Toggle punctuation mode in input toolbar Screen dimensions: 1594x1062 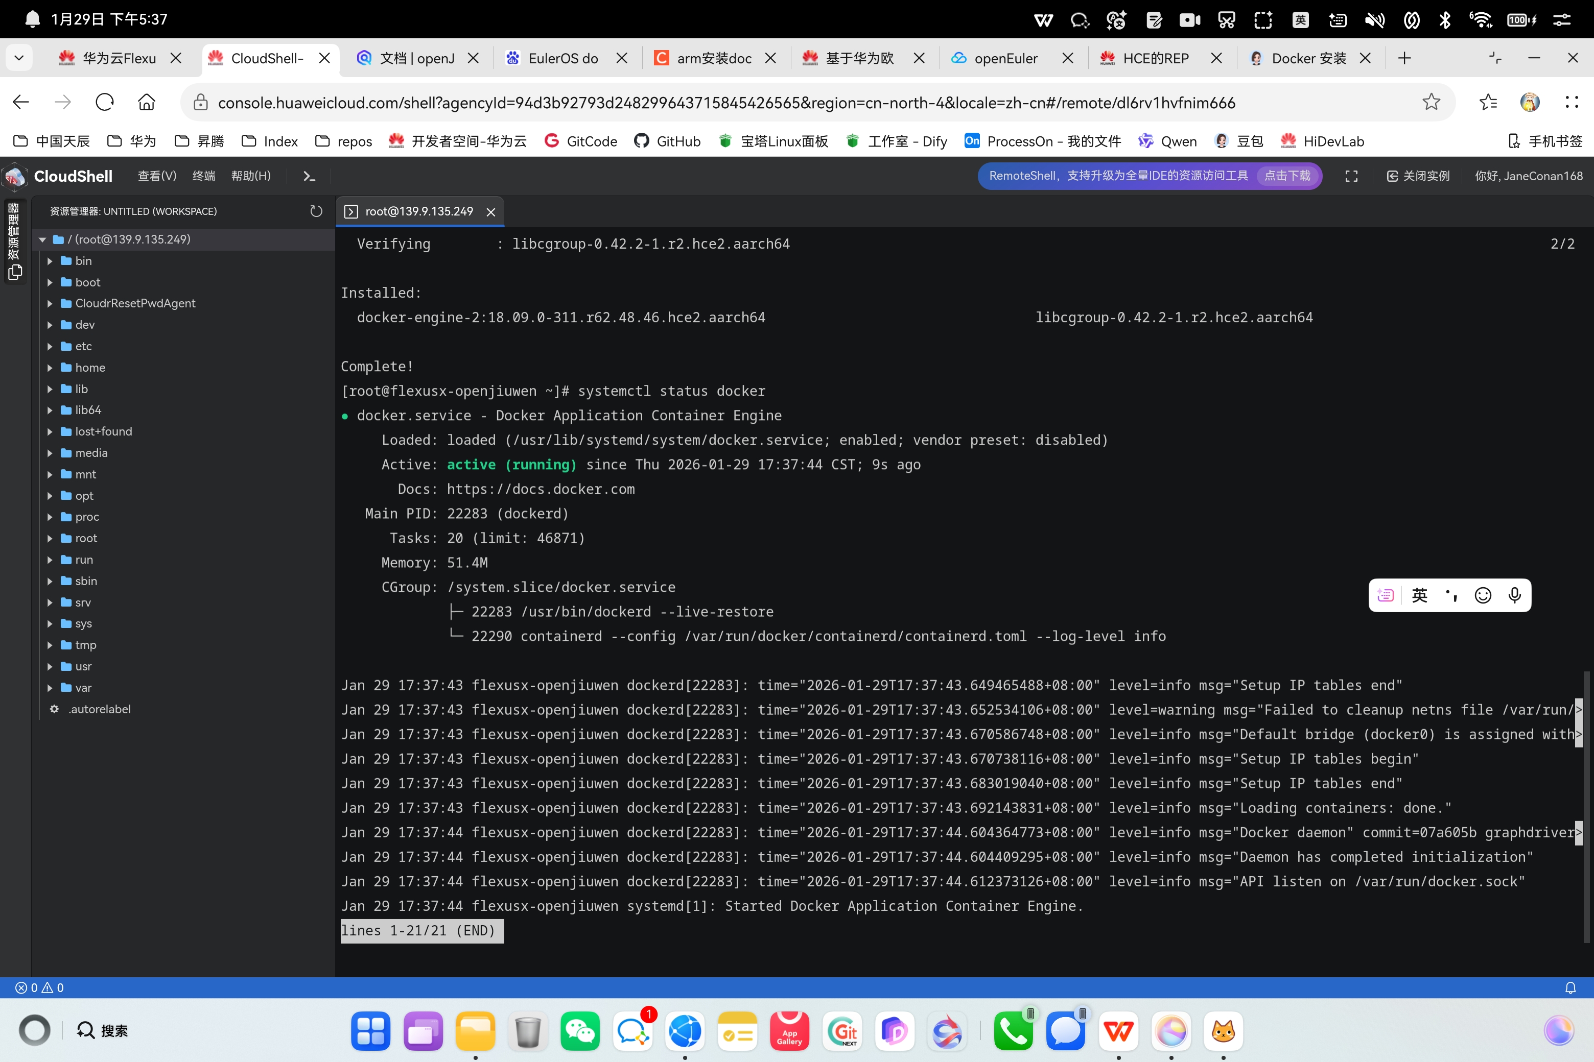(x=1451, y=595)
